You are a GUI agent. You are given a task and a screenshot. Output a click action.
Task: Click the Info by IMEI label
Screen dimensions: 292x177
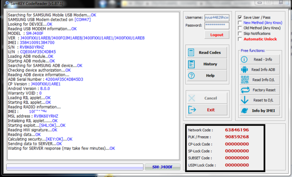coord(263,111)
